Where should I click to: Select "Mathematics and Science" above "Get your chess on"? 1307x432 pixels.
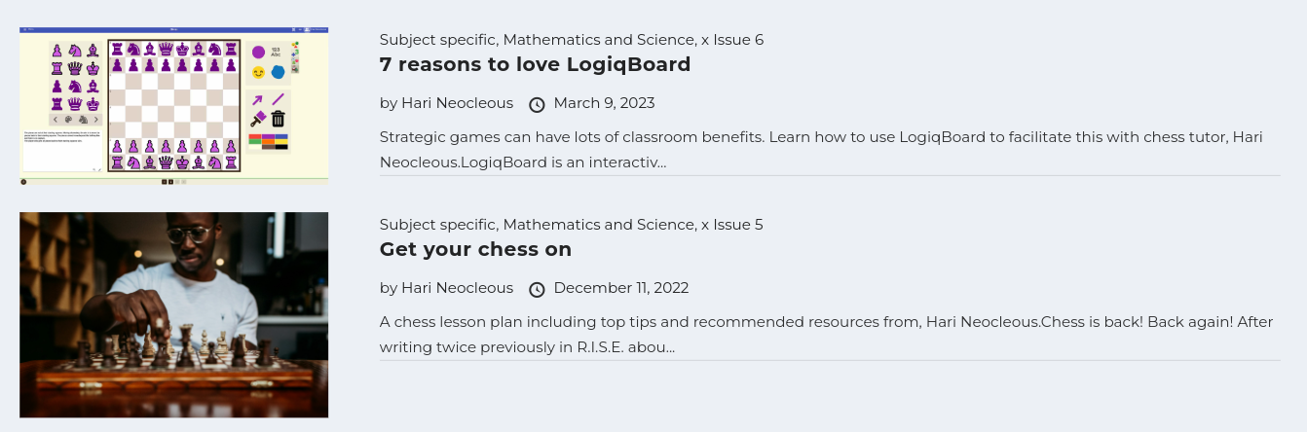tap(599, 225)
